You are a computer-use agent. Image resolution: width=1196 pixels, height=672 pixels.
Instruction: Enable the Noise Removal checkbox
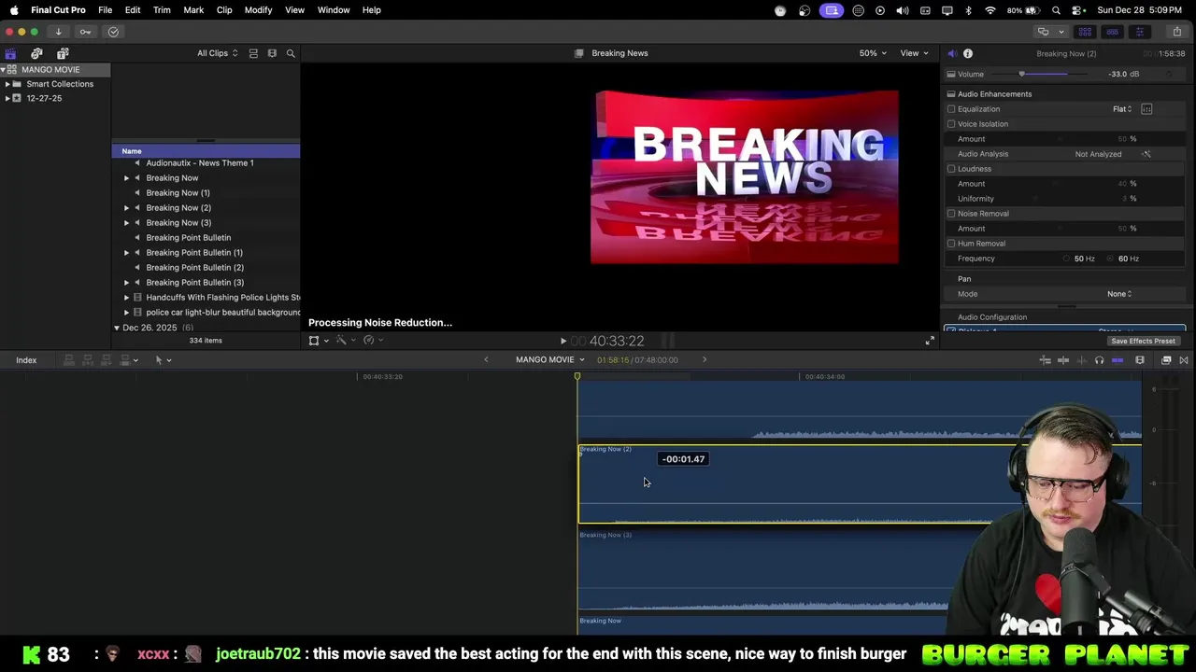951,214
